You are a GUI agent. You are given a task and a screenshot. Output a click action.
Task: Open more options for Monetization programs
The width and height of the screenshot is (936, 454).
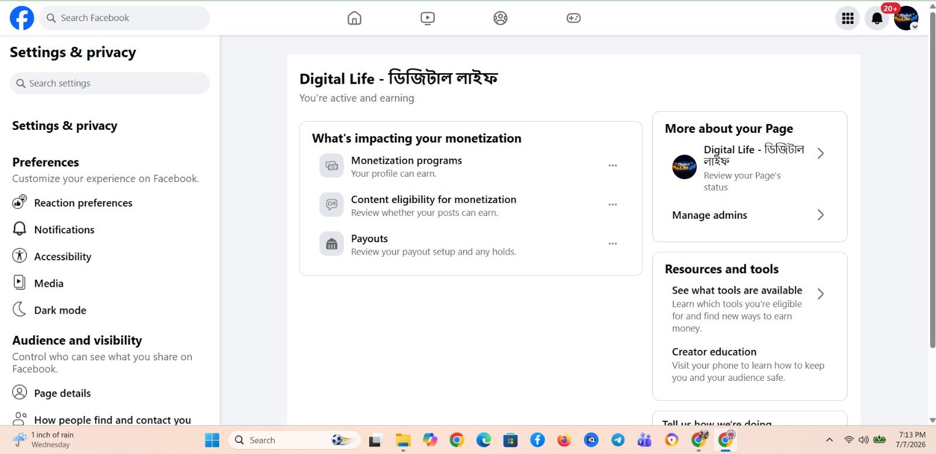pyautogui.click(x=612, y=166)
